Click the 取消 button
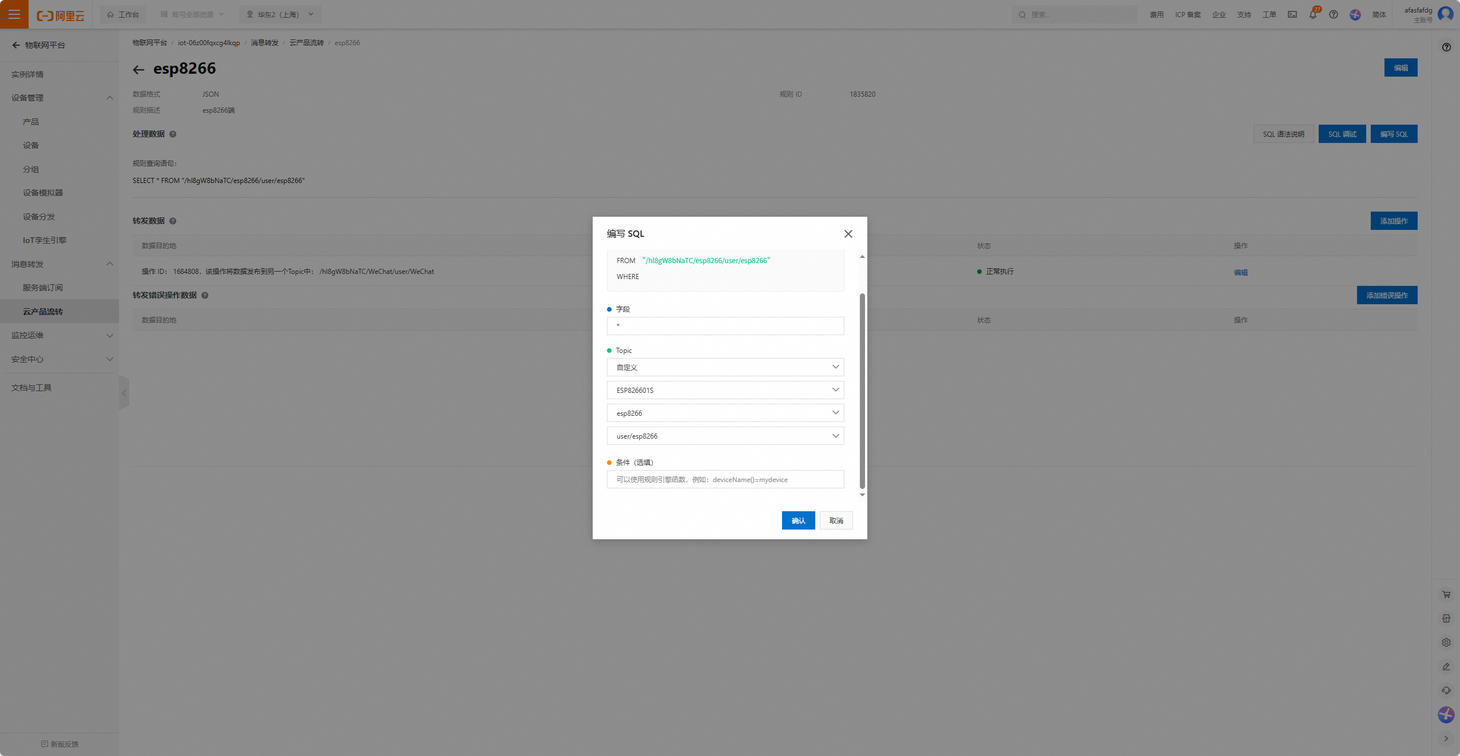Screen dimensions: 1460x756 point(836,520)
